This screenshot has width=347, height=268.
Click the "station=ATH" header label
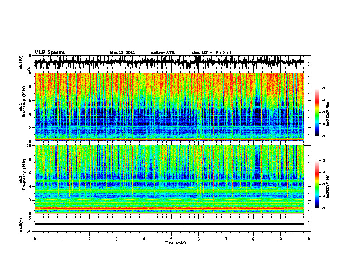click(163, 53)
